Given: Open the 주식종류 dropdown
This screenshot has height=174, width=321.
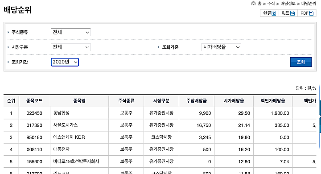Looking at the screenshot, I should pos(70,32).
